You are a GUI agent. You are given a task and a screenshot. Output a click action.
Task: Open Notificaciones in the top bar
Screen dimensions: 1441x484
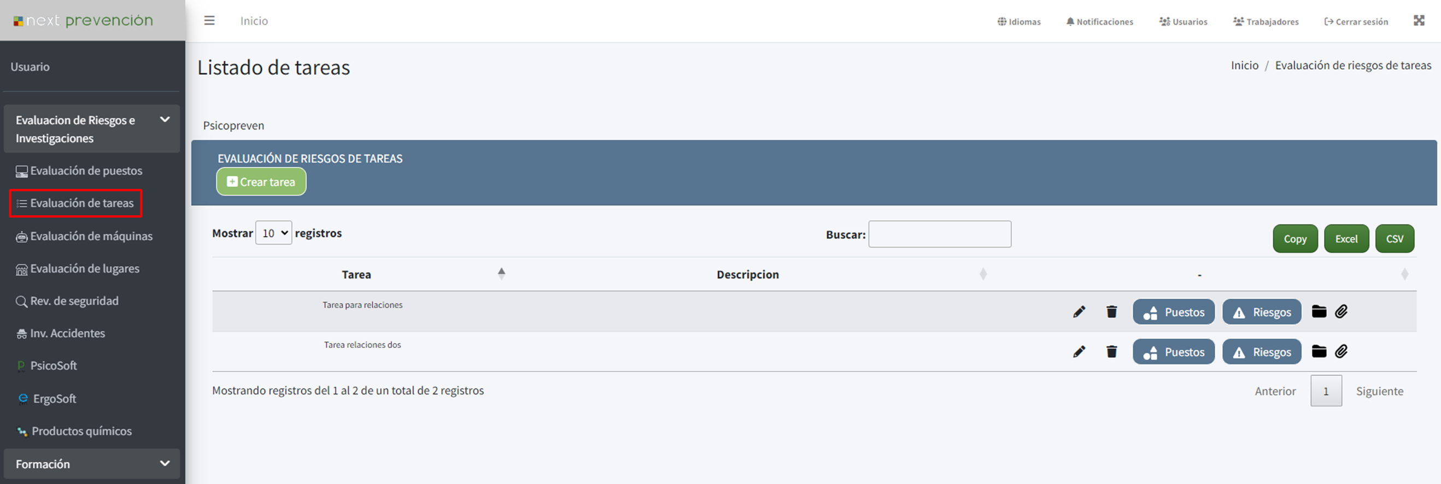(x=1099, y=22)
